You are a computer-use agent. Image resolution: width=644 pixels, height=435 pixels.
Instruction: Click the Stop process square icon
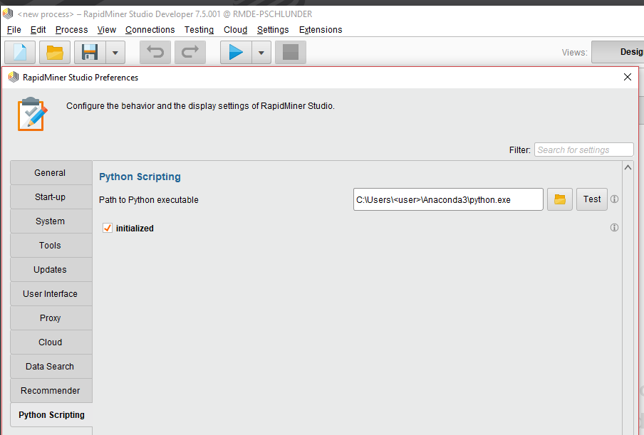point(291,52)
